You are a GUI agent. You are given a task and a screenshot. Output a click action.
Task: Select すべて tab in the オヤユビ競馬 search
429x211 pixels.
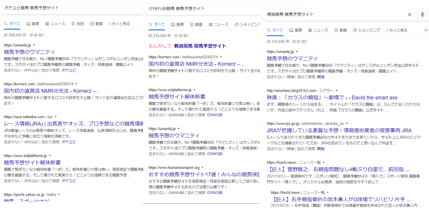[x=12, y=24]
